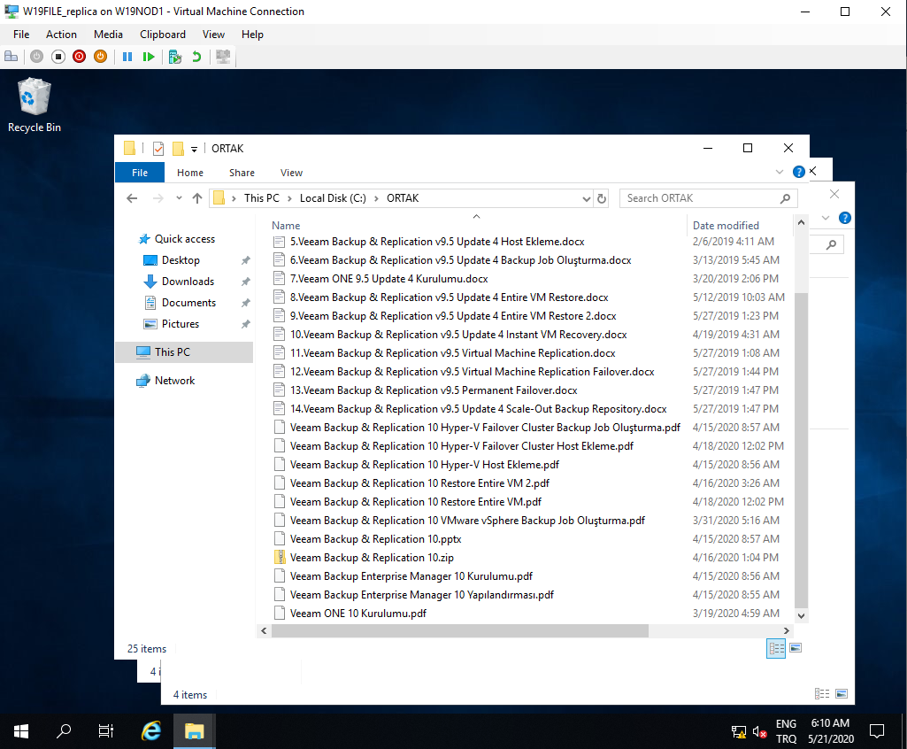Click the Enhanced Session monitor icon
The width and height of the screenshot is (907, 749).
coord(223,57)
